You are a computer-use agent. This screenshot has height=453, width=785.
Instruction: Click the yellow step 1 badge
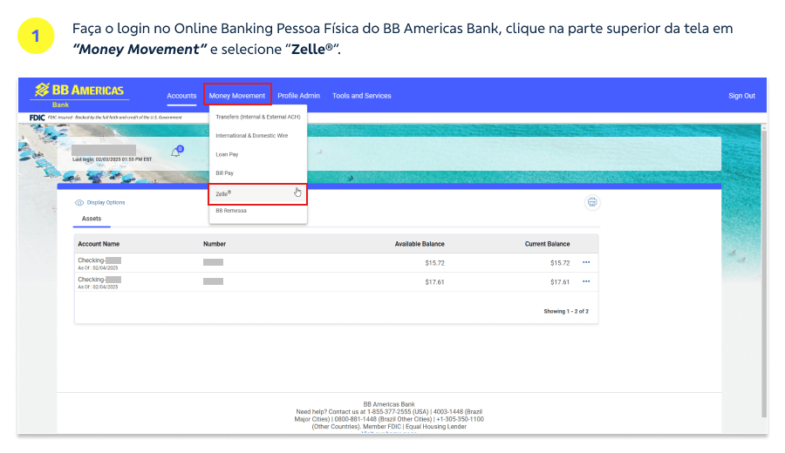pyautogui.click(x=35, y=37)
